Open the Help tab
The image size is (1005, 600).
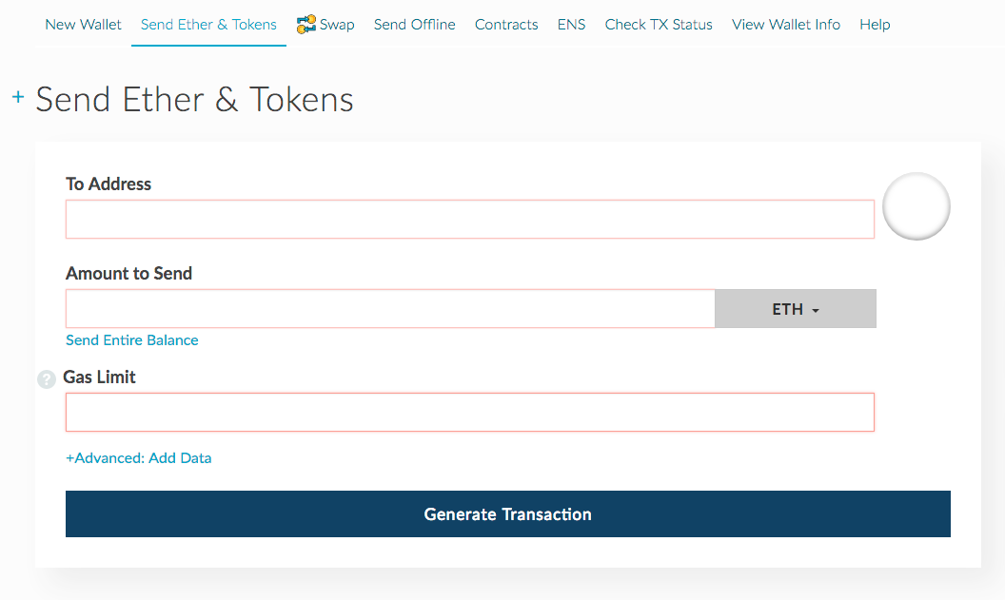(875, 25)
